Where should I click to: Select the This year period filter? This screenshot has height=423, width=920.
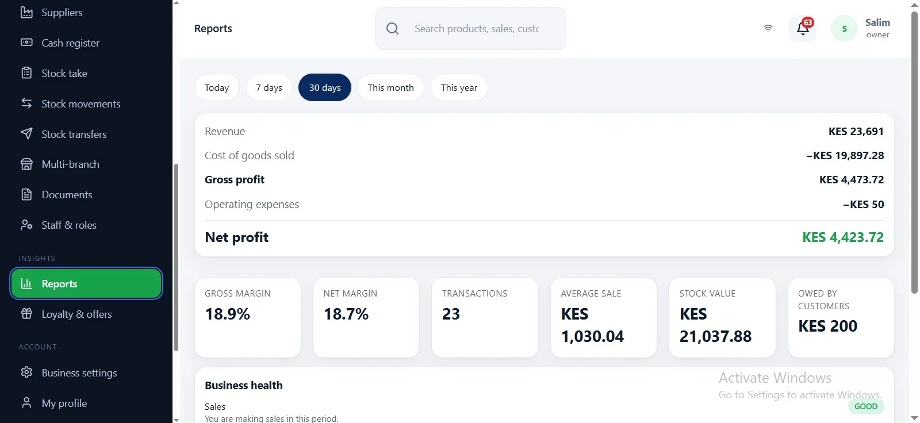coord(459,87)
